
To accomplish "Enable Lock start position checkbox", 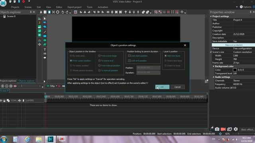I will 129,56.
